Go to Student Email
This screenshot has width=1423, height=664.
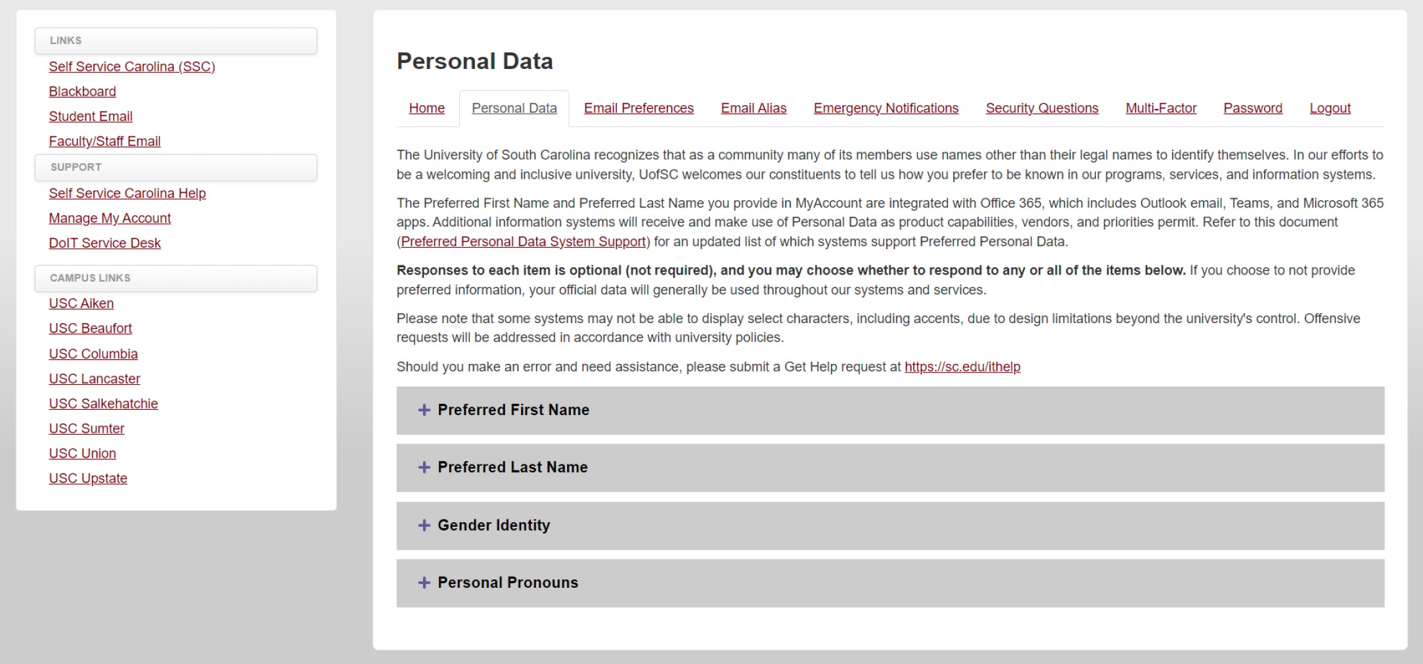(x=91, y=117)
